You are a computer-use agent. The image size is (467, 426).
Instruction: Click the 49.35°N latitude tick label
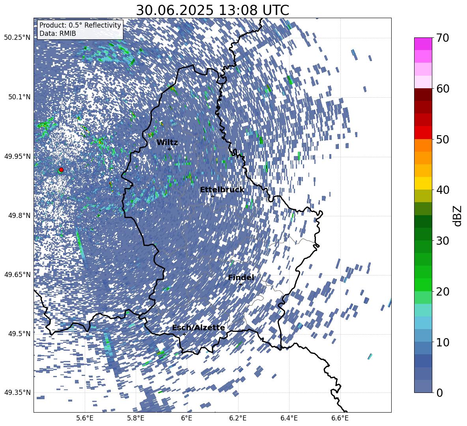[x=17, y=393]
